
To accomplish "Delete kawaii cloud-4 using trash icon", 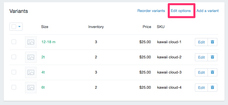I will click(212, 88).
